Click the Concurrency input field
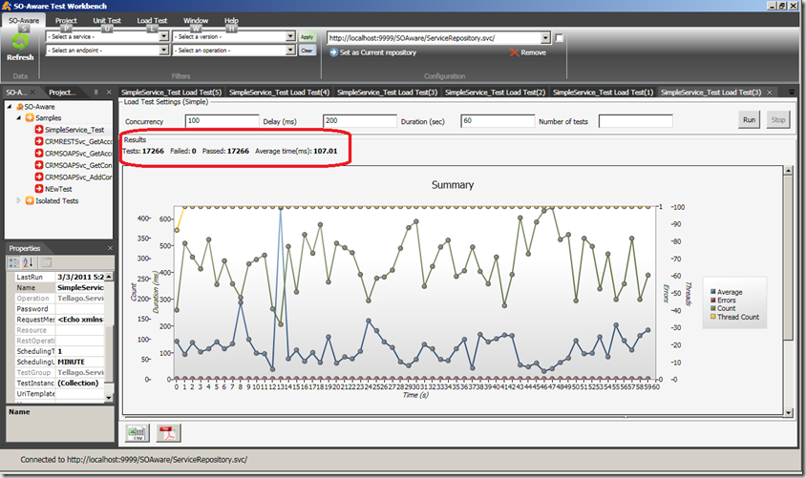806x478 pixels. coord(223,121)
